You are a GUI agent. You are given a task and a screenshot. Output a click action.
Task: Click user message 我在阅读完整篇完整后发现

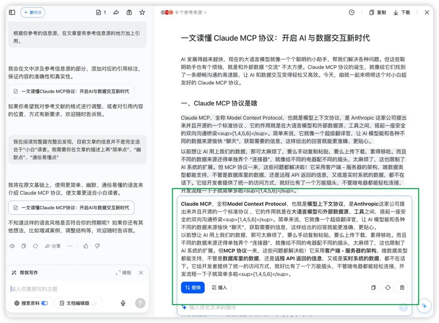[77, 149]
